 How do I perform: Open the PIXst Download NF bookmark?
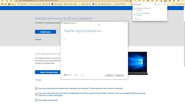[35, 4]
